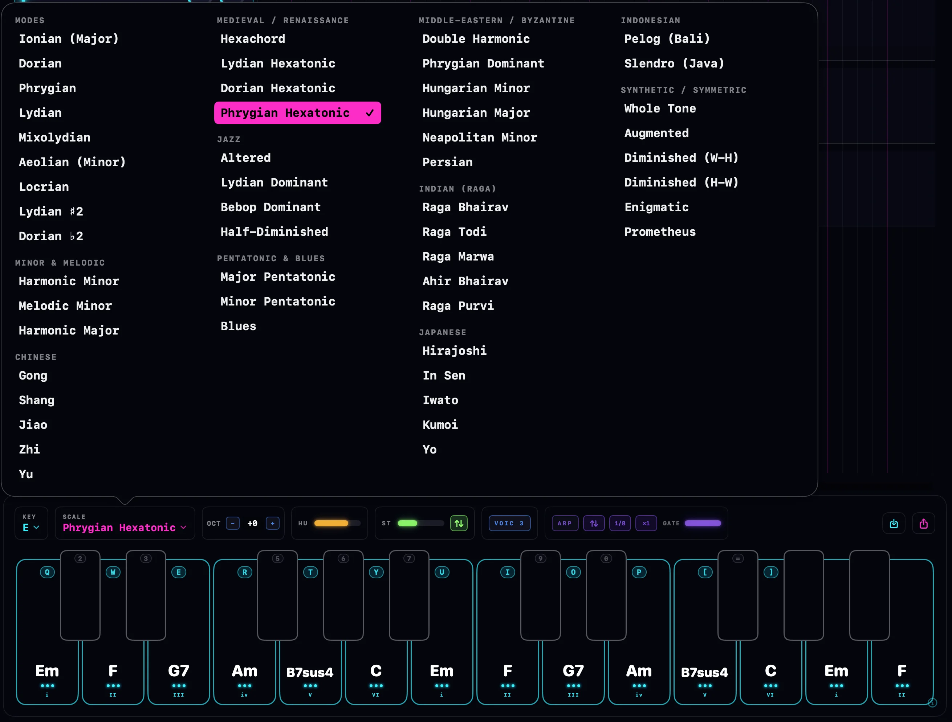Viewport: 952px width, 722px height.
Task: Click the pink share/export icon
Action: click(x=924, y=523)
